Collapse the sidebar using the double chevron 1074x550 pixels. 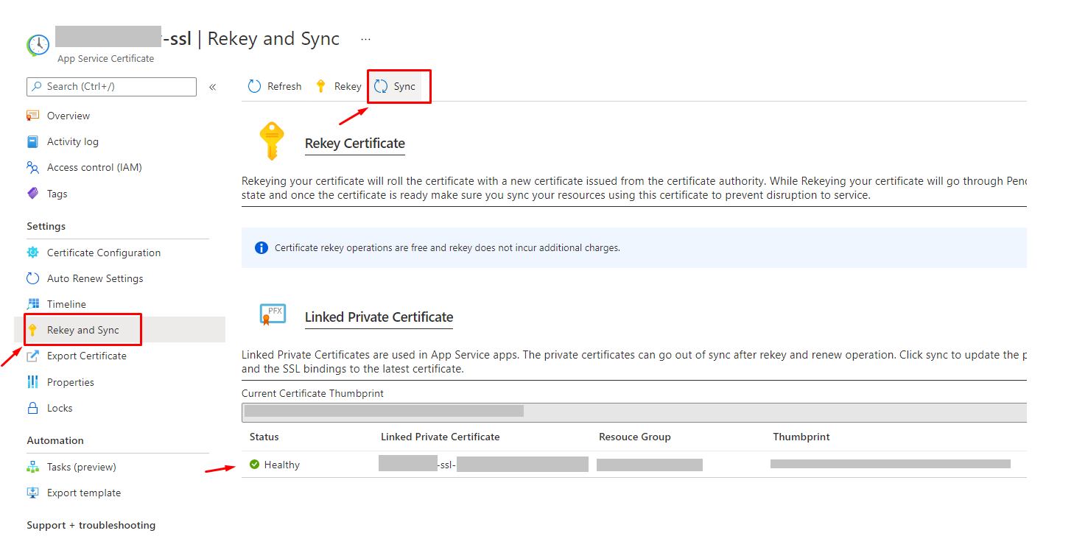[212, 86]
